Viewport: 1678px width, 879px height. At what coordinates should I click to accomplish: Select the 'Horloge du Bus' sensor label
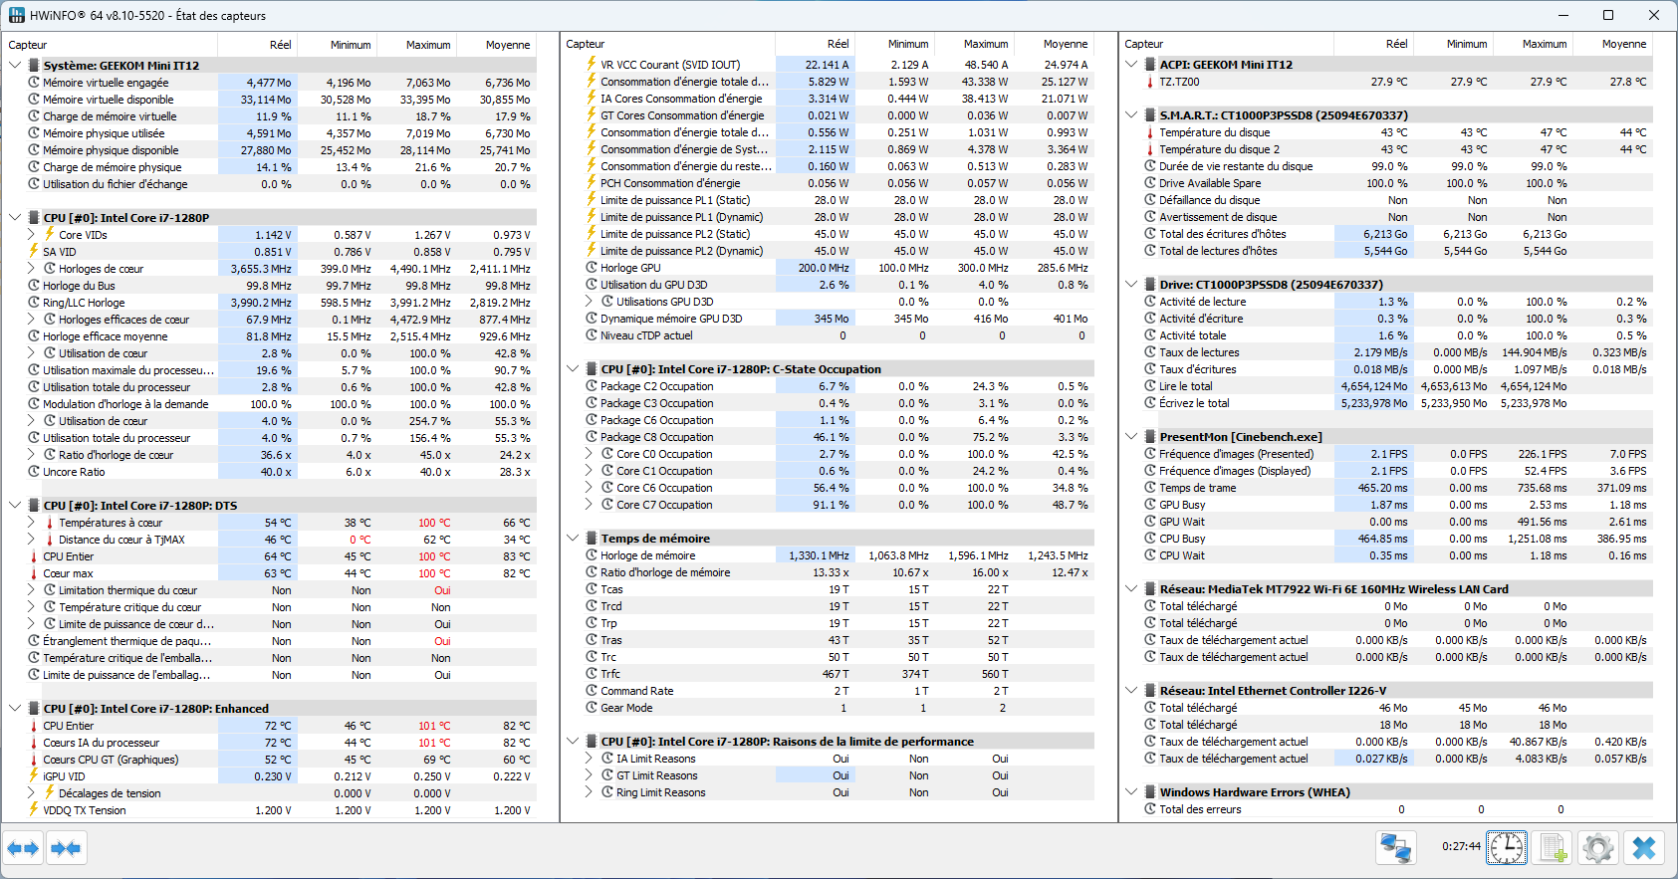pos(79,286)
